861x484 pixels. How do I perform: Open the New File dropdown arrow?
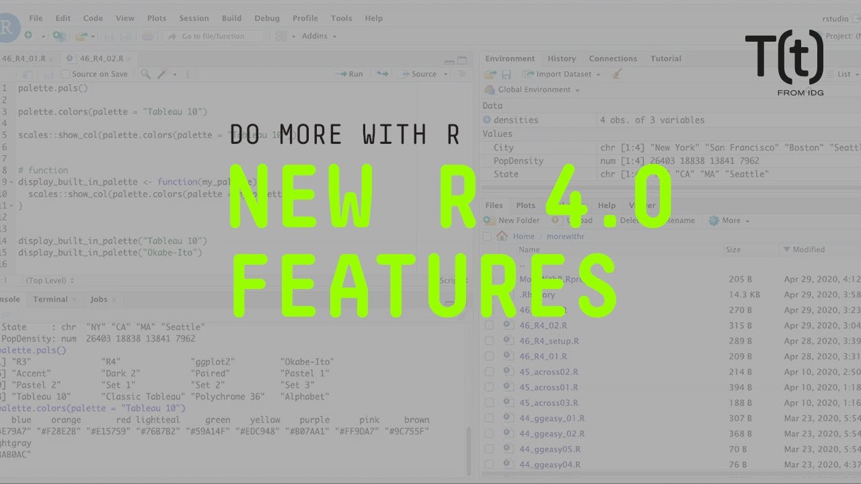[x=44, y=36]
